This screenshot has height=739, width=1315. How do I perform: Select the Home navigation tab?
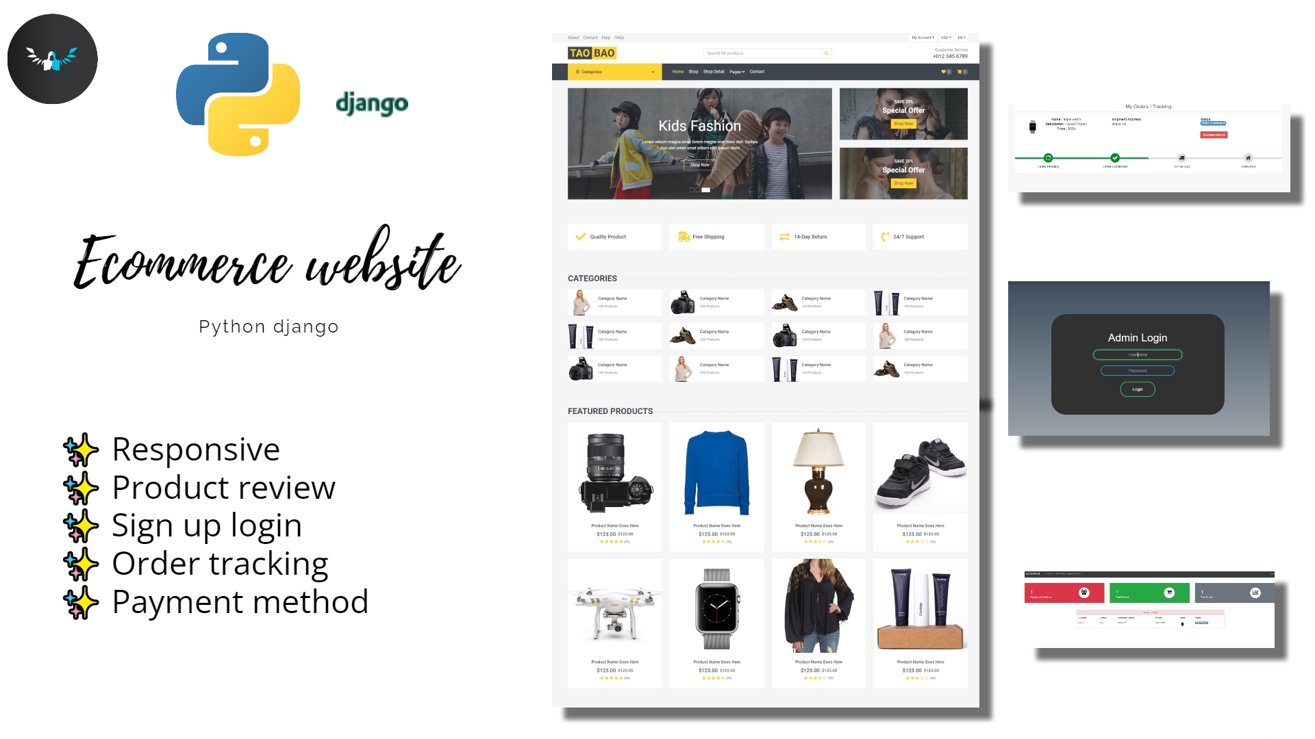click(678, 71)
